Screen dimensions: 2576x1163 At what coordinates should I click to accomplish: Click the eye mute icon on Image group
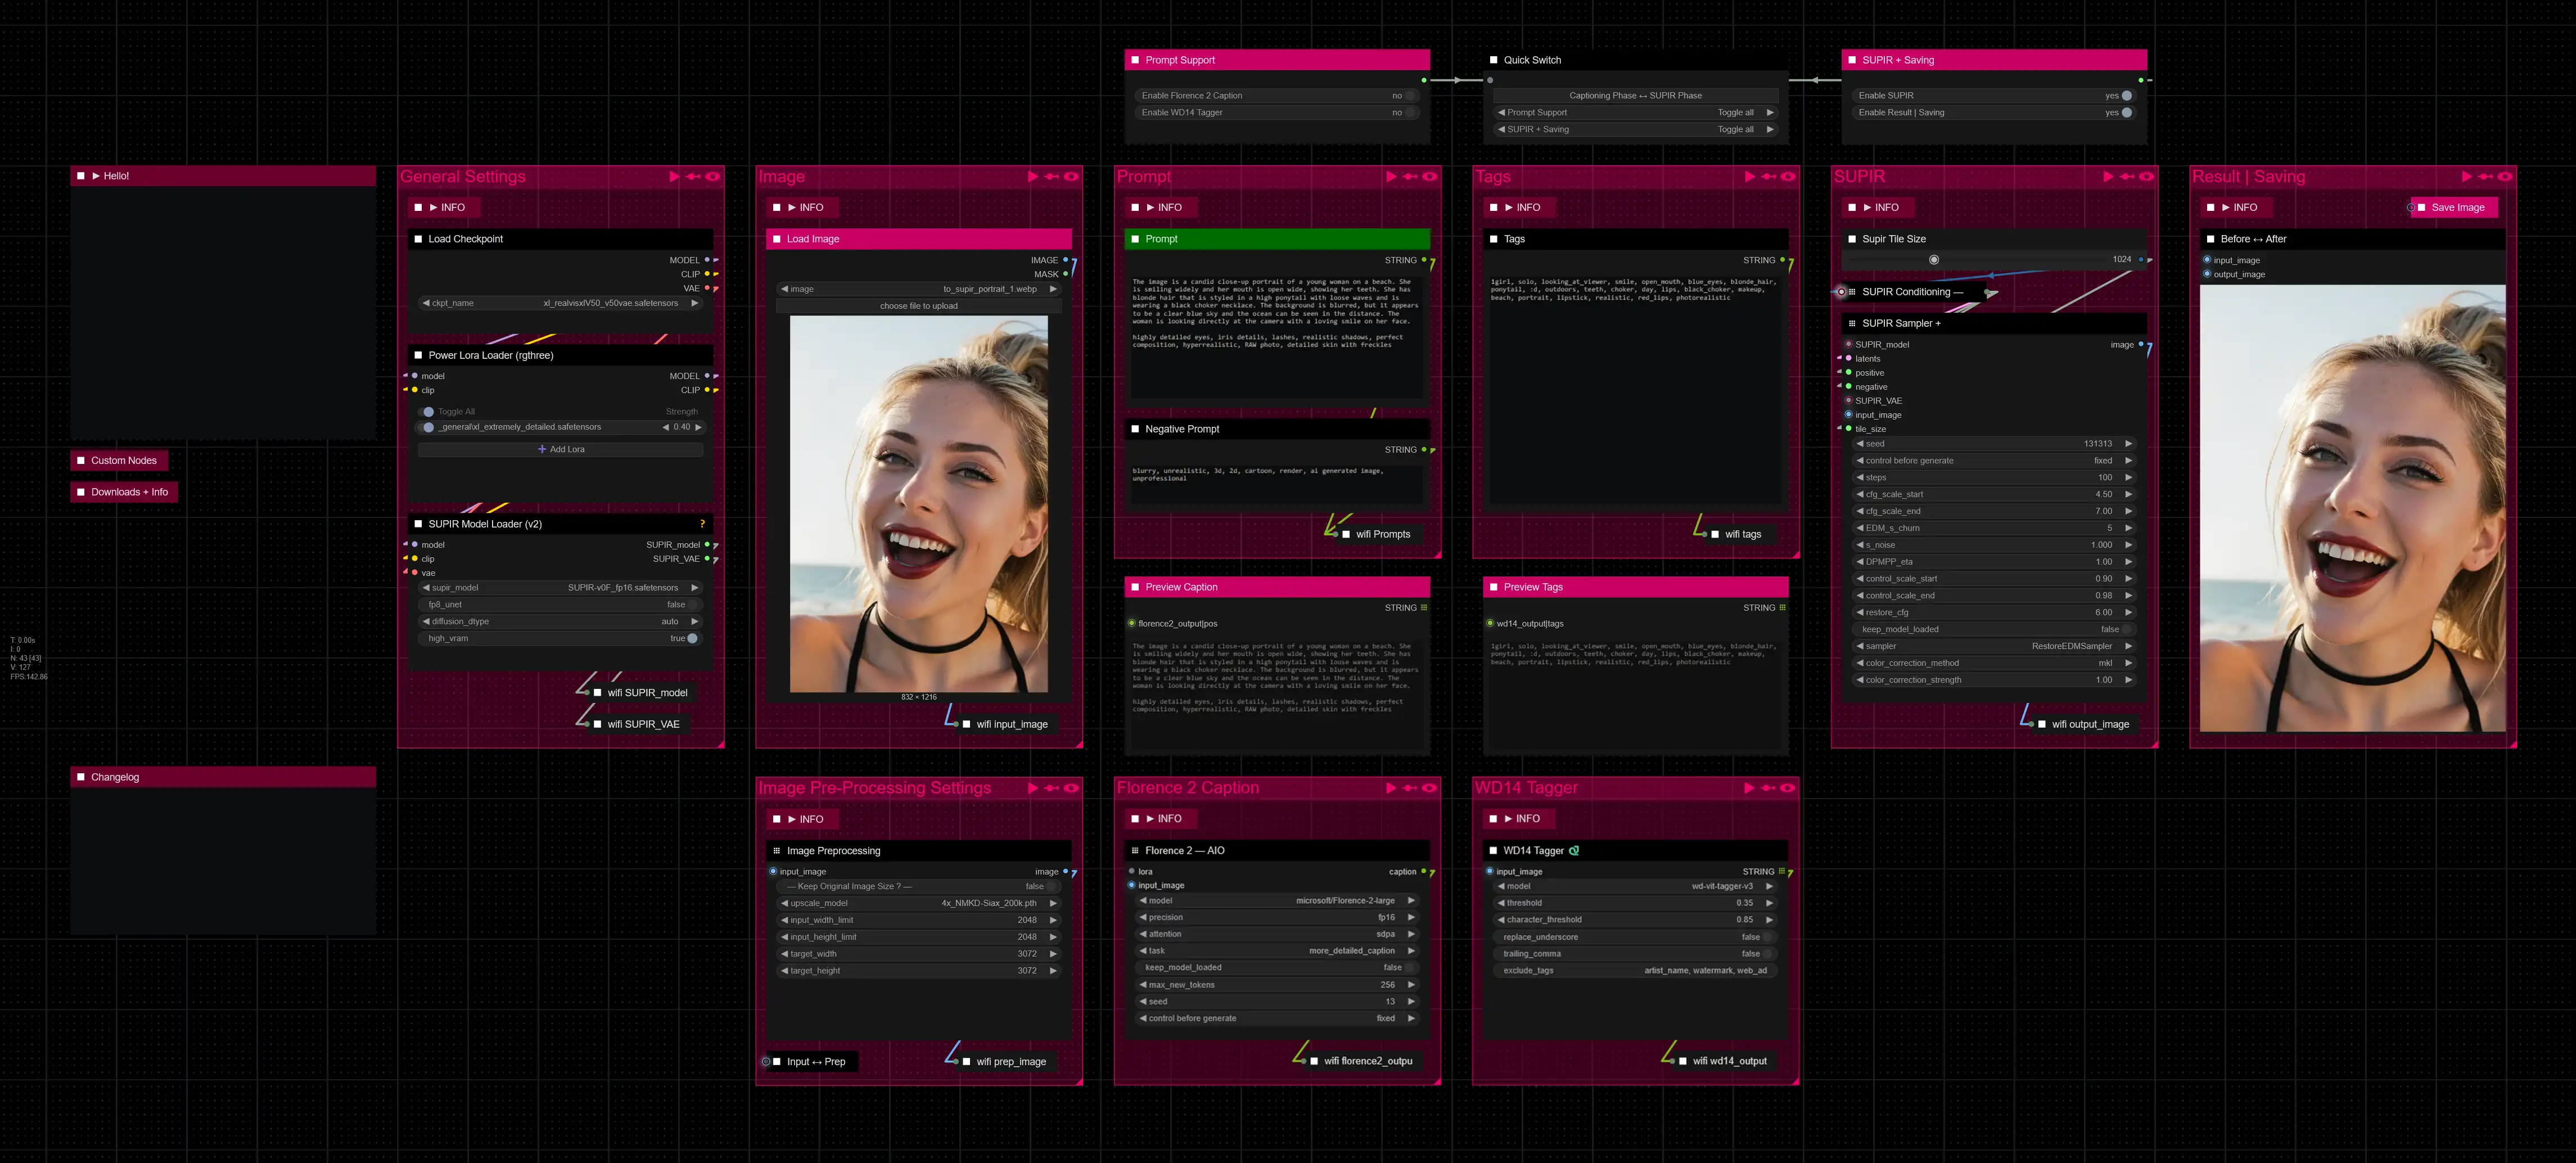click(x=1071, y=177)
